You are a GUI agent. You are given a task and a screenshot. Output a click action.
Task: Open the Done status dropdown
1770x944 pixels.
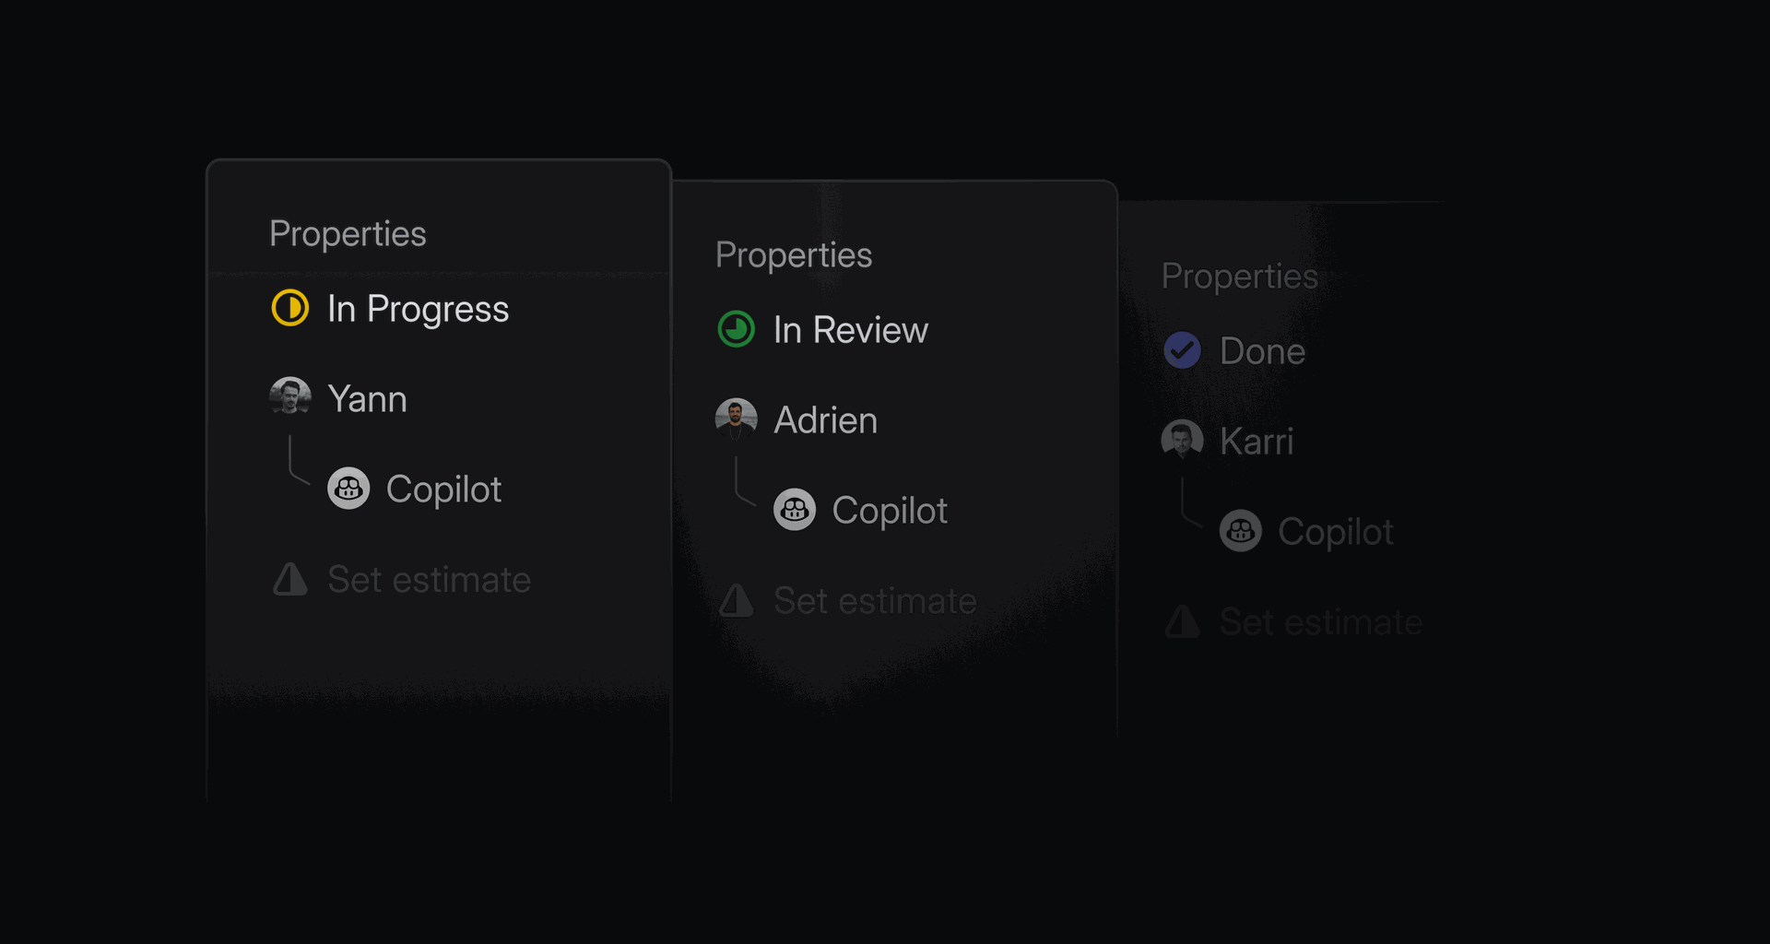click(1262, 351)
